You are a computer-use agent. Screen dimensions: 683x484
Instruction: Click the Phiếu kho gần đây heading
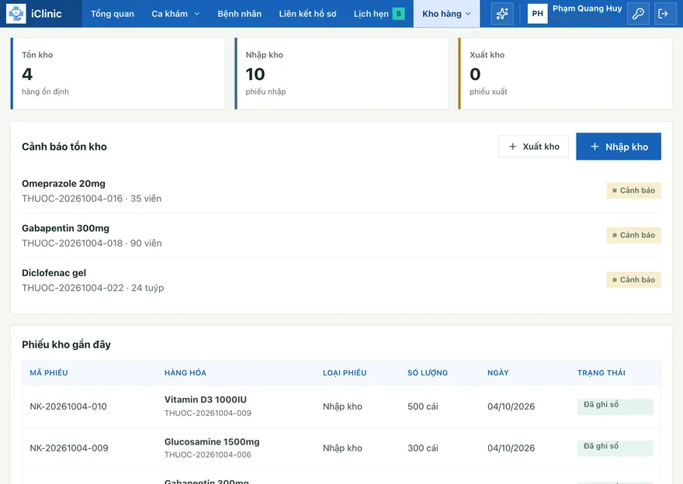coord(66,344)
